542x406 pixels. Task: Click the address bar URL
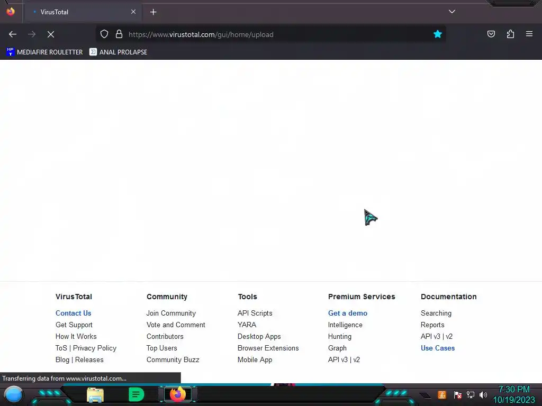coord(201,34)
